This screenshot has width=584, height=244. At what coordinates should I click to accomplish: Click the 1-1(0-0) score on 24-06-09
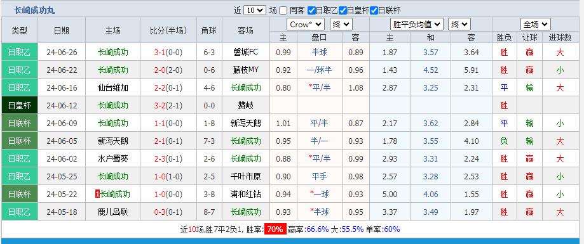[168, 124]
